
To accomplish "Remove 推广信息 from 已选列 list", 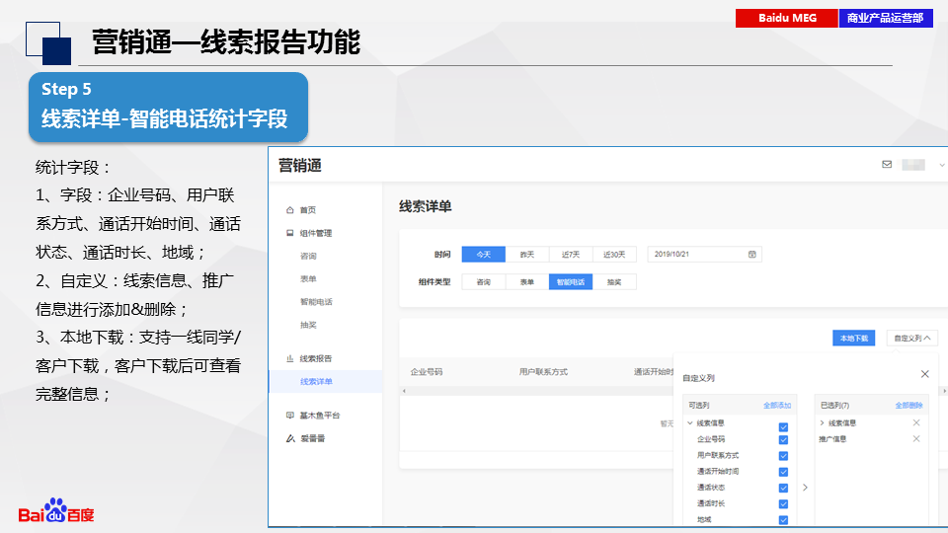I will [916, 438].
